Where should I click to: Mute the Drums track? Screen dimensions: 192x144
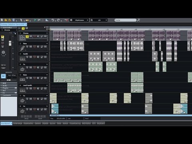click(x=30, y=36)
